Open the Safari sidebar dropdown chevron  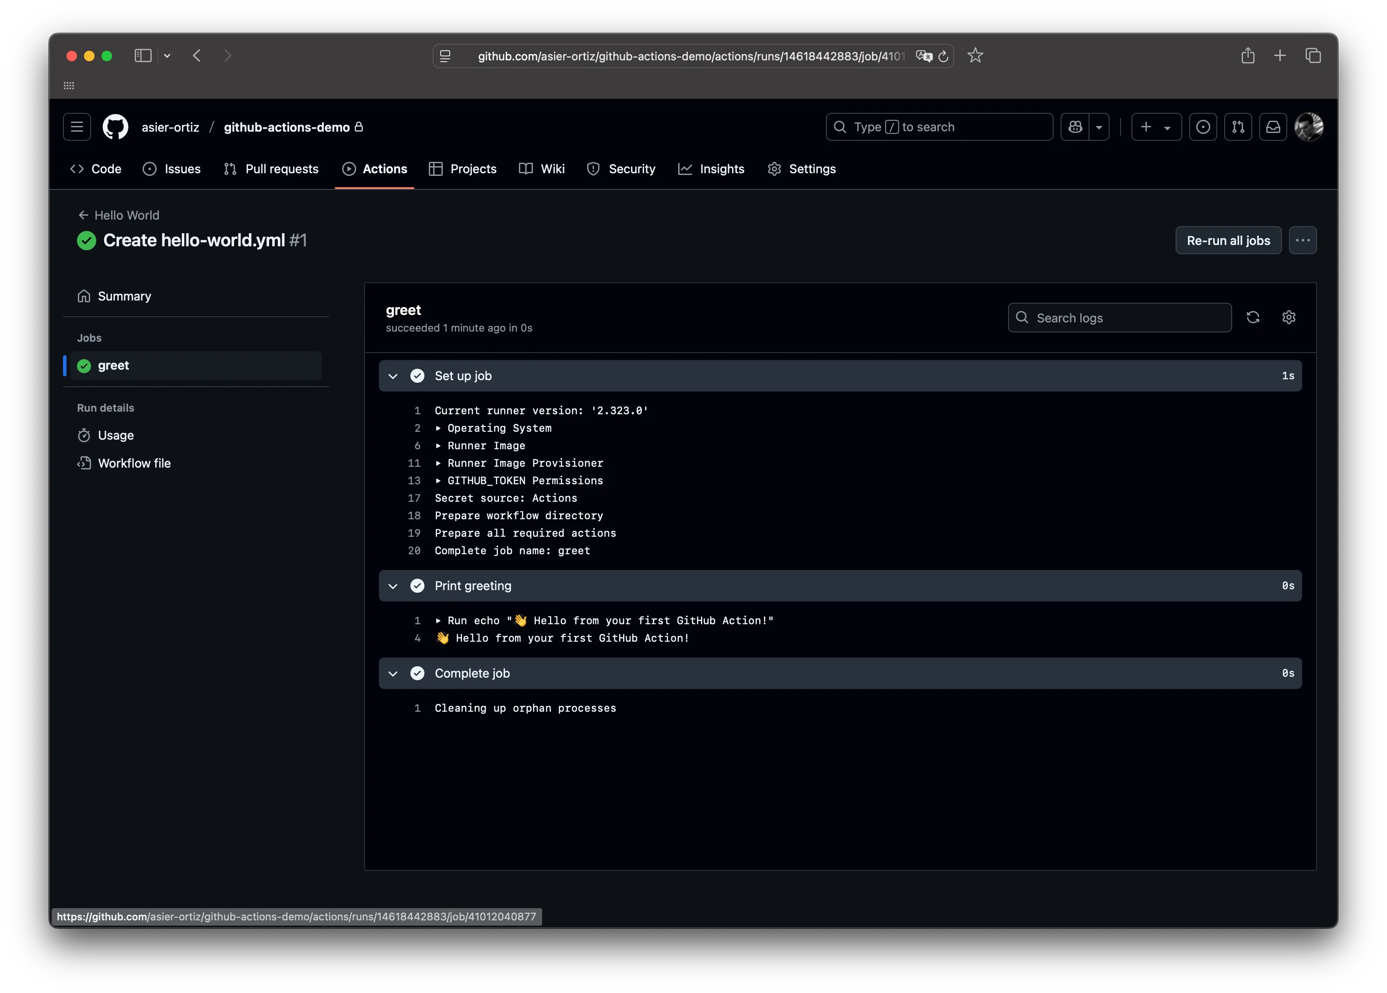pos(167,56)
